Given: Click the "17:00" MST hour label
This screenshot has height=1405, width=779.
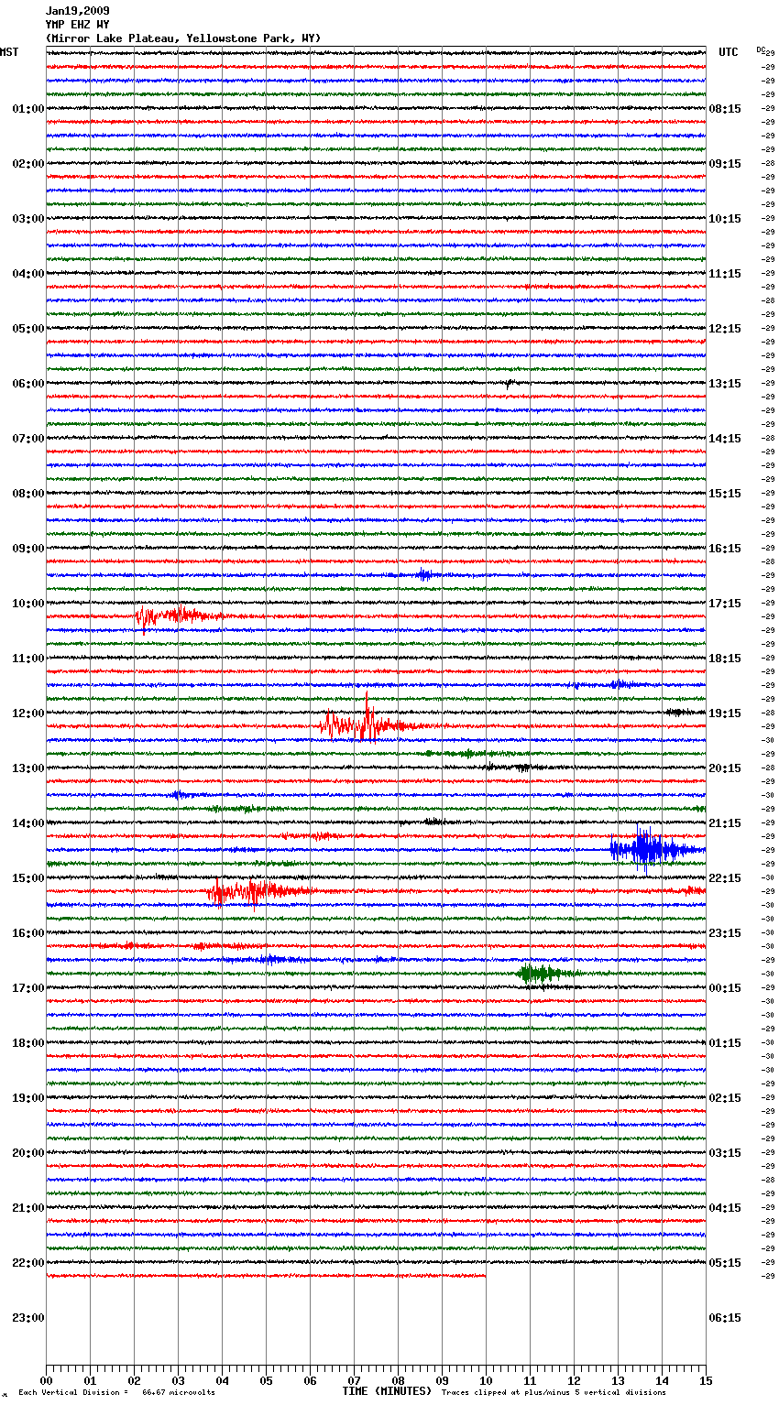Looking at the screenshot, I should pos(28,988).
